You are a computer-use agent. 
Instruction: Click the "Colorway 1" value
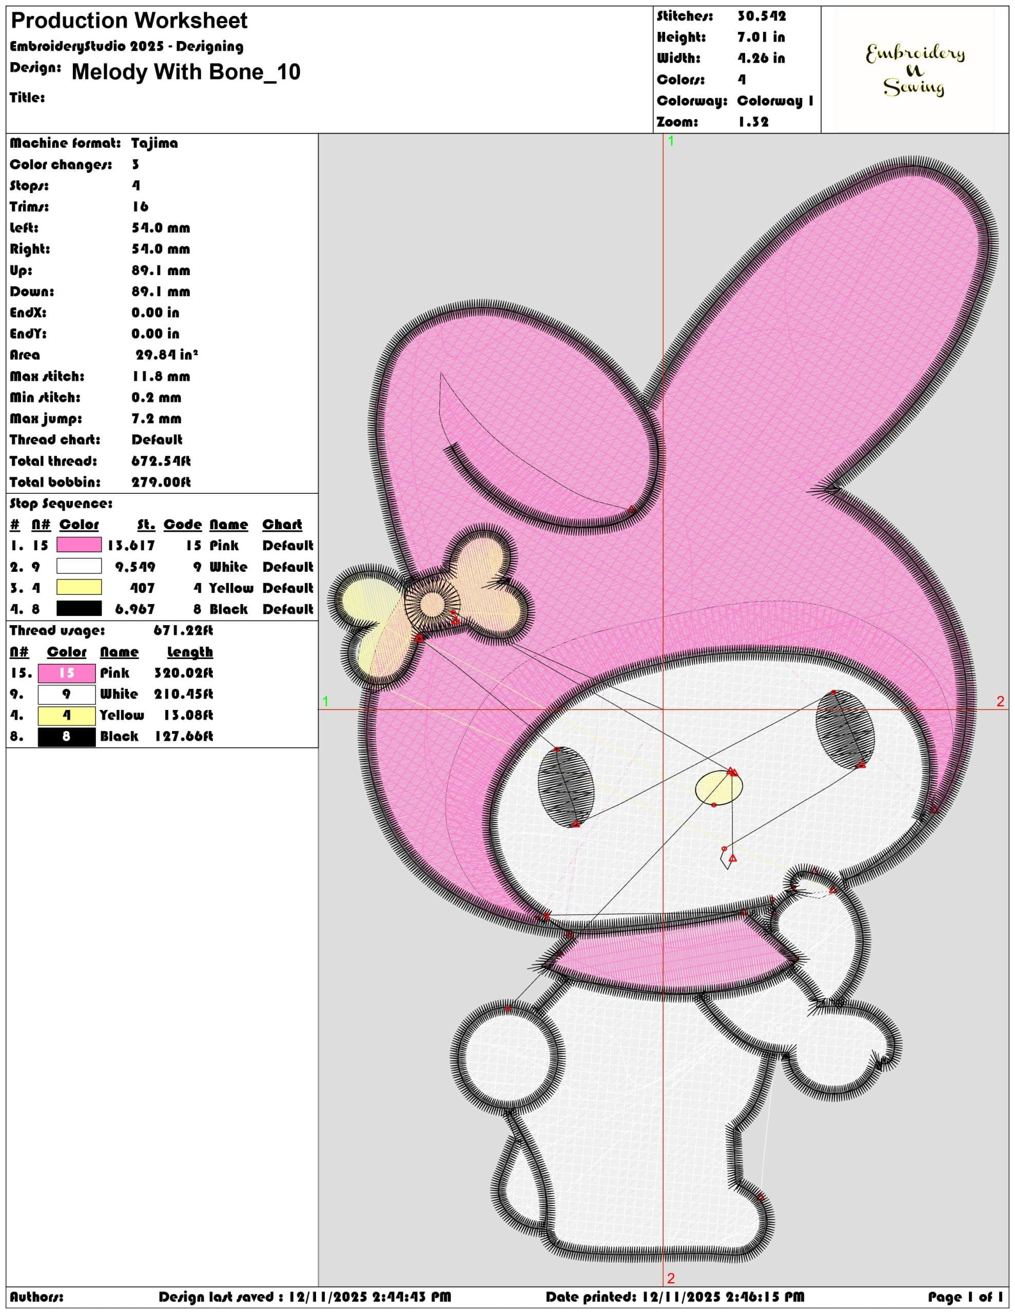(775, 101)
